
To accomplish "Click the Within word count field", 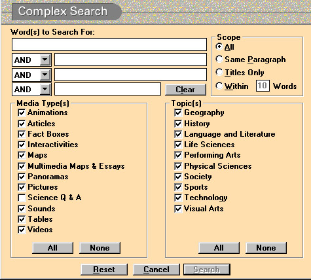I will click(263, 86).
